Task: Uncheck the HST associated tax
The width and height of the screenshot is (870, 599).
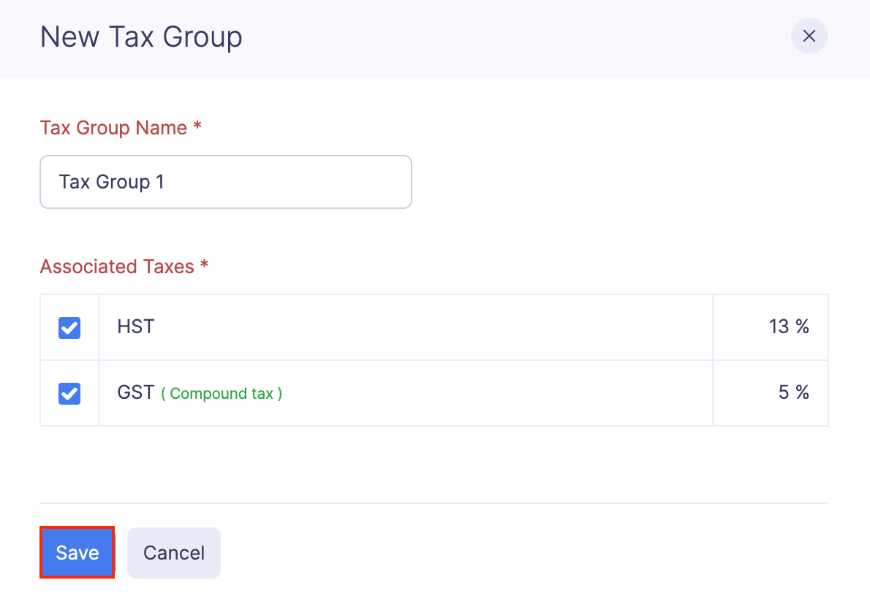Action: coord(69,327)
